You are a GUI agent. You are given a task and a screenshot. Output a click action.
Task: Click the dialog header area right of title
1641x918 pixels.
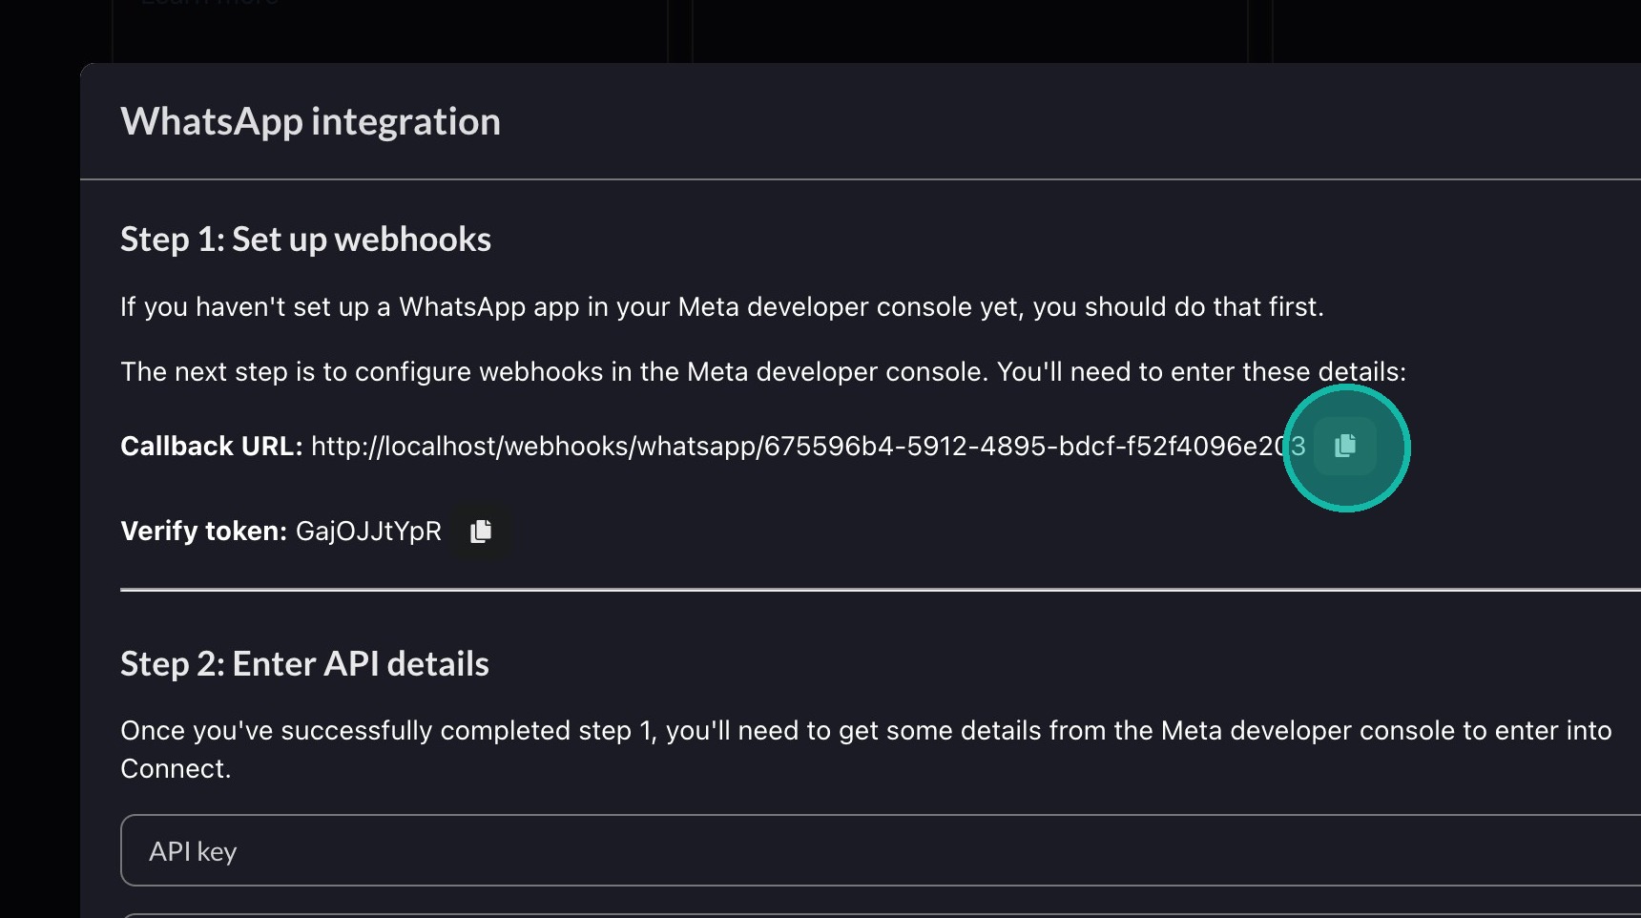coord(1049,122)
